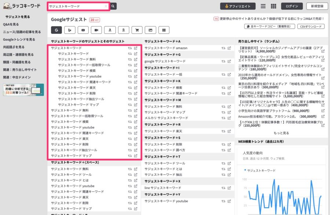Click the CSVダウンロード button
The height and width of the screenshot is (215, 330).
[x=311, y=26]
